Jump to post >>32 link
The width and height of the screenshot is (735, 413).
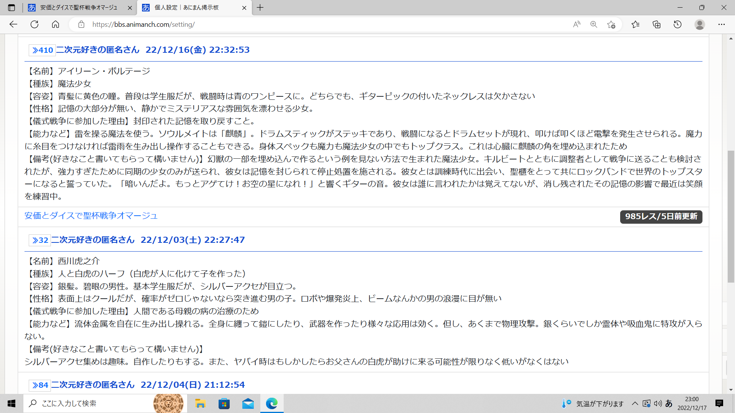[40, 240]
